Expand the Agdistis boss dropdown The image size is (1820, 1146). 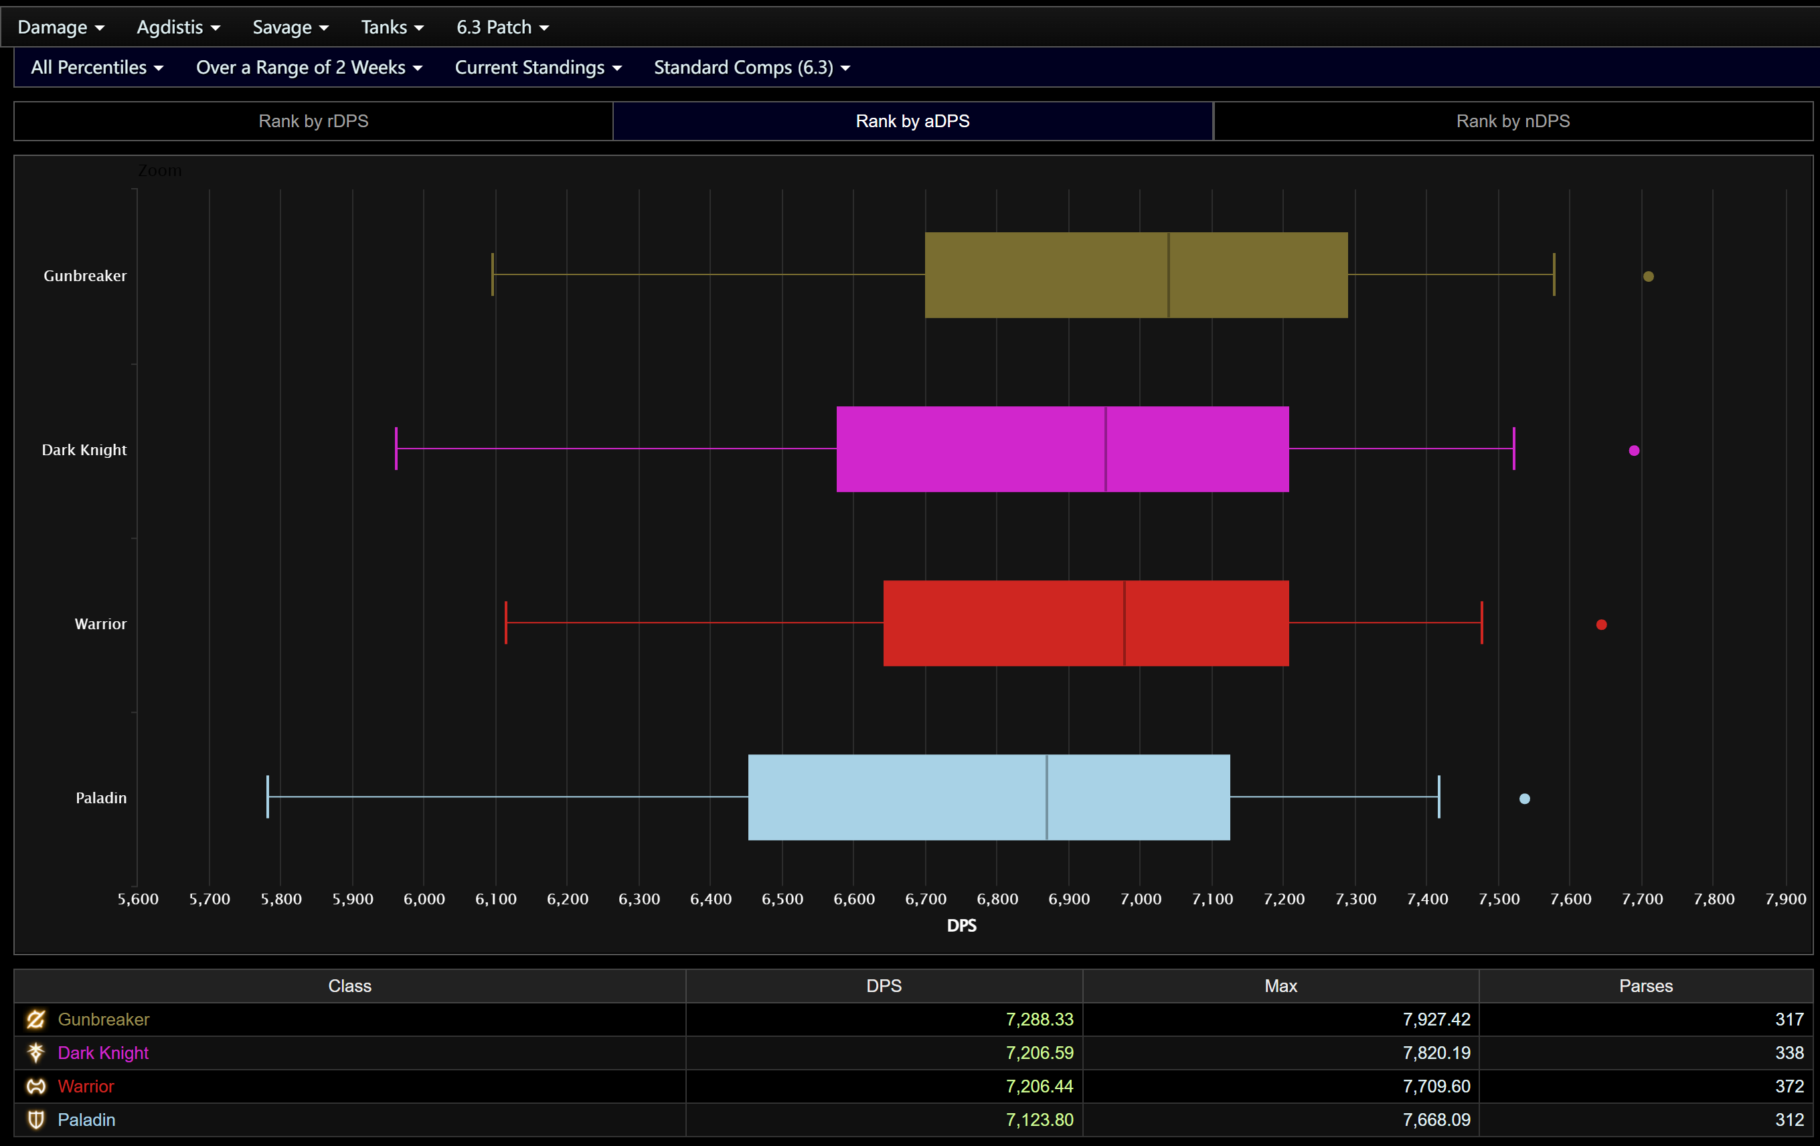point(178,27)
